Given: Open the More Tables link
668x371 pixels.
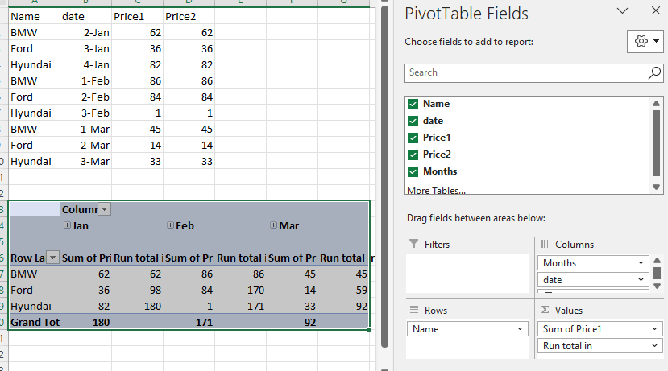Looking at the screenshot, I should point(436,191).
